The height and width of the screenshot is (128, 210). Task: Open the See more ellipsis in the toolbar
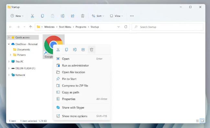click(132, 16)
